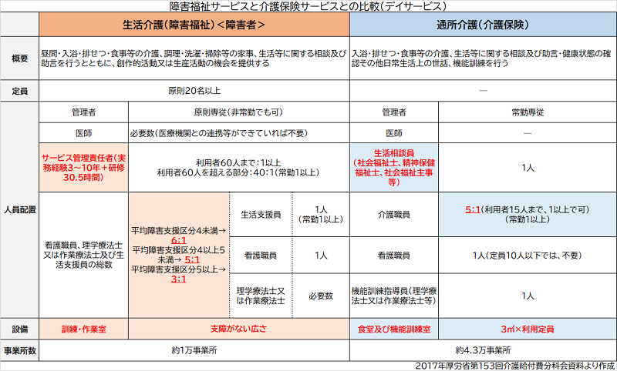Click the 5:1 ratio in 介護職員 row

point(474,209)
